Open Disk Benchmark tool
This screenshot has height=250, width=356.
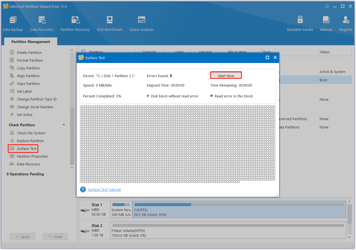point(110,24)
